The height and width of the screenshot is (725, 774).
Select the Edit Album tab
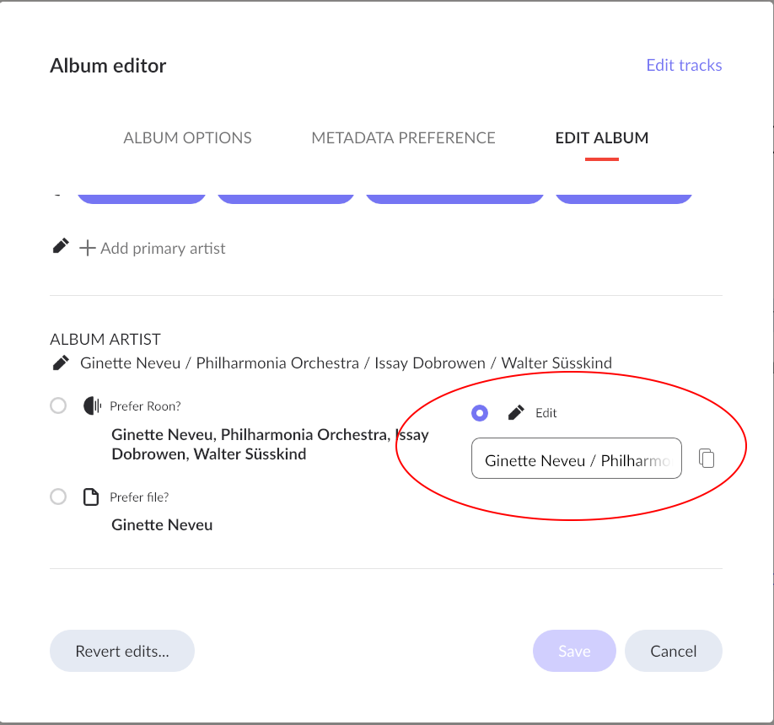602,137
